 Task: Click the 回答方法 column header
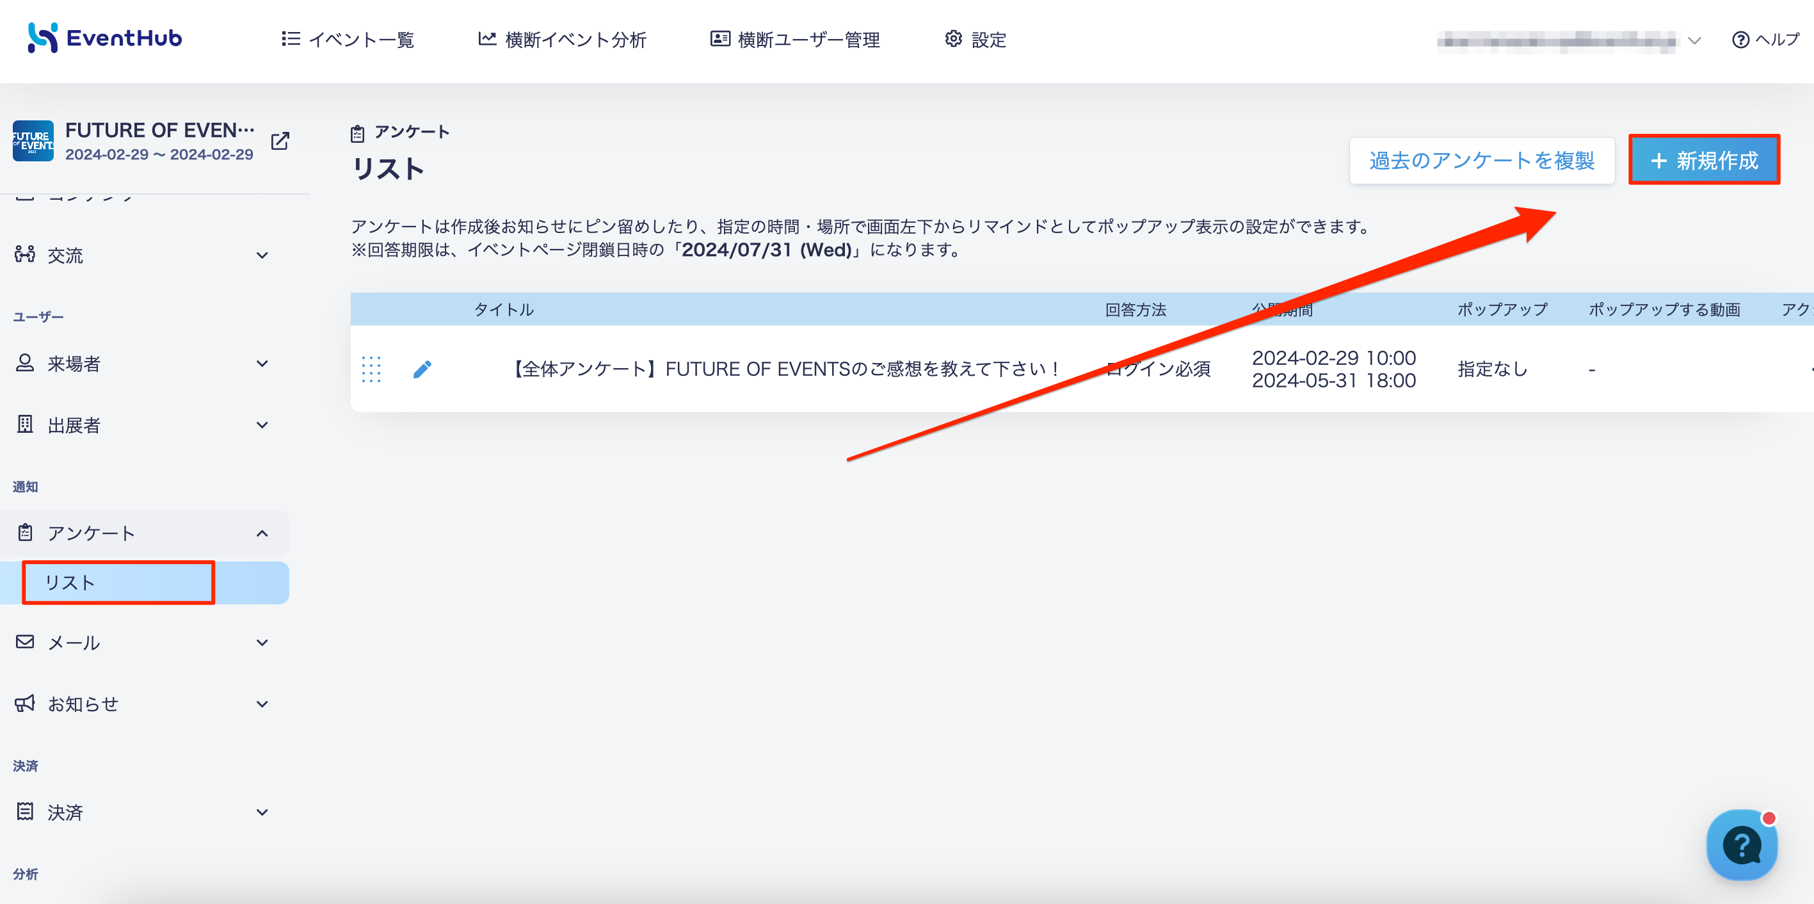coord(1135,309)
